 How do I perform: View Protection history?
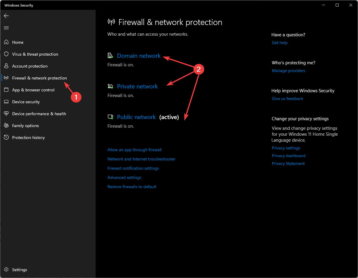click(29, 138)
